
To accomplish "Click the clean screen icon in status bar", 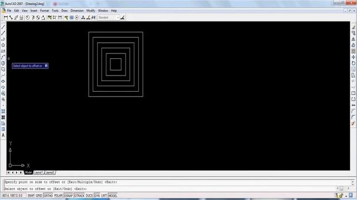I will [351, 196].
